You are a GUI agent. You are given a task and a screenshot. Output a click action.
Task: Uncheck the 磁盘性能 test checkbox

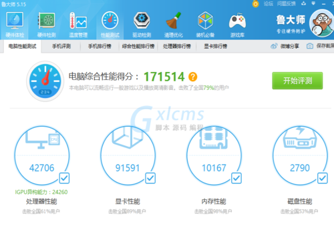323,178
